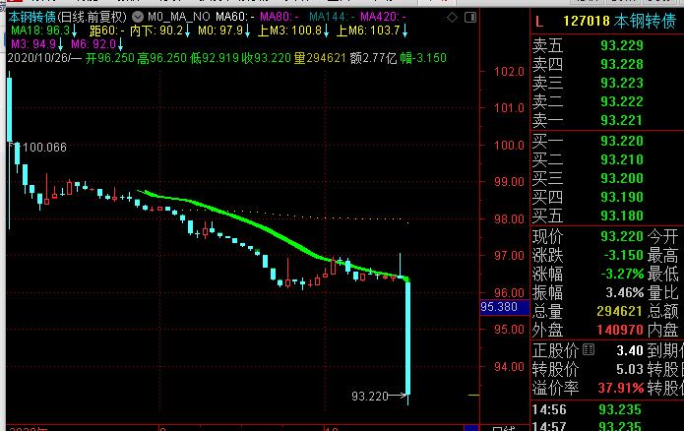The height and width of the screenshot is (431, 684).
Task: Click the 量比 label in the quote panel
Action: coord(662,292)
